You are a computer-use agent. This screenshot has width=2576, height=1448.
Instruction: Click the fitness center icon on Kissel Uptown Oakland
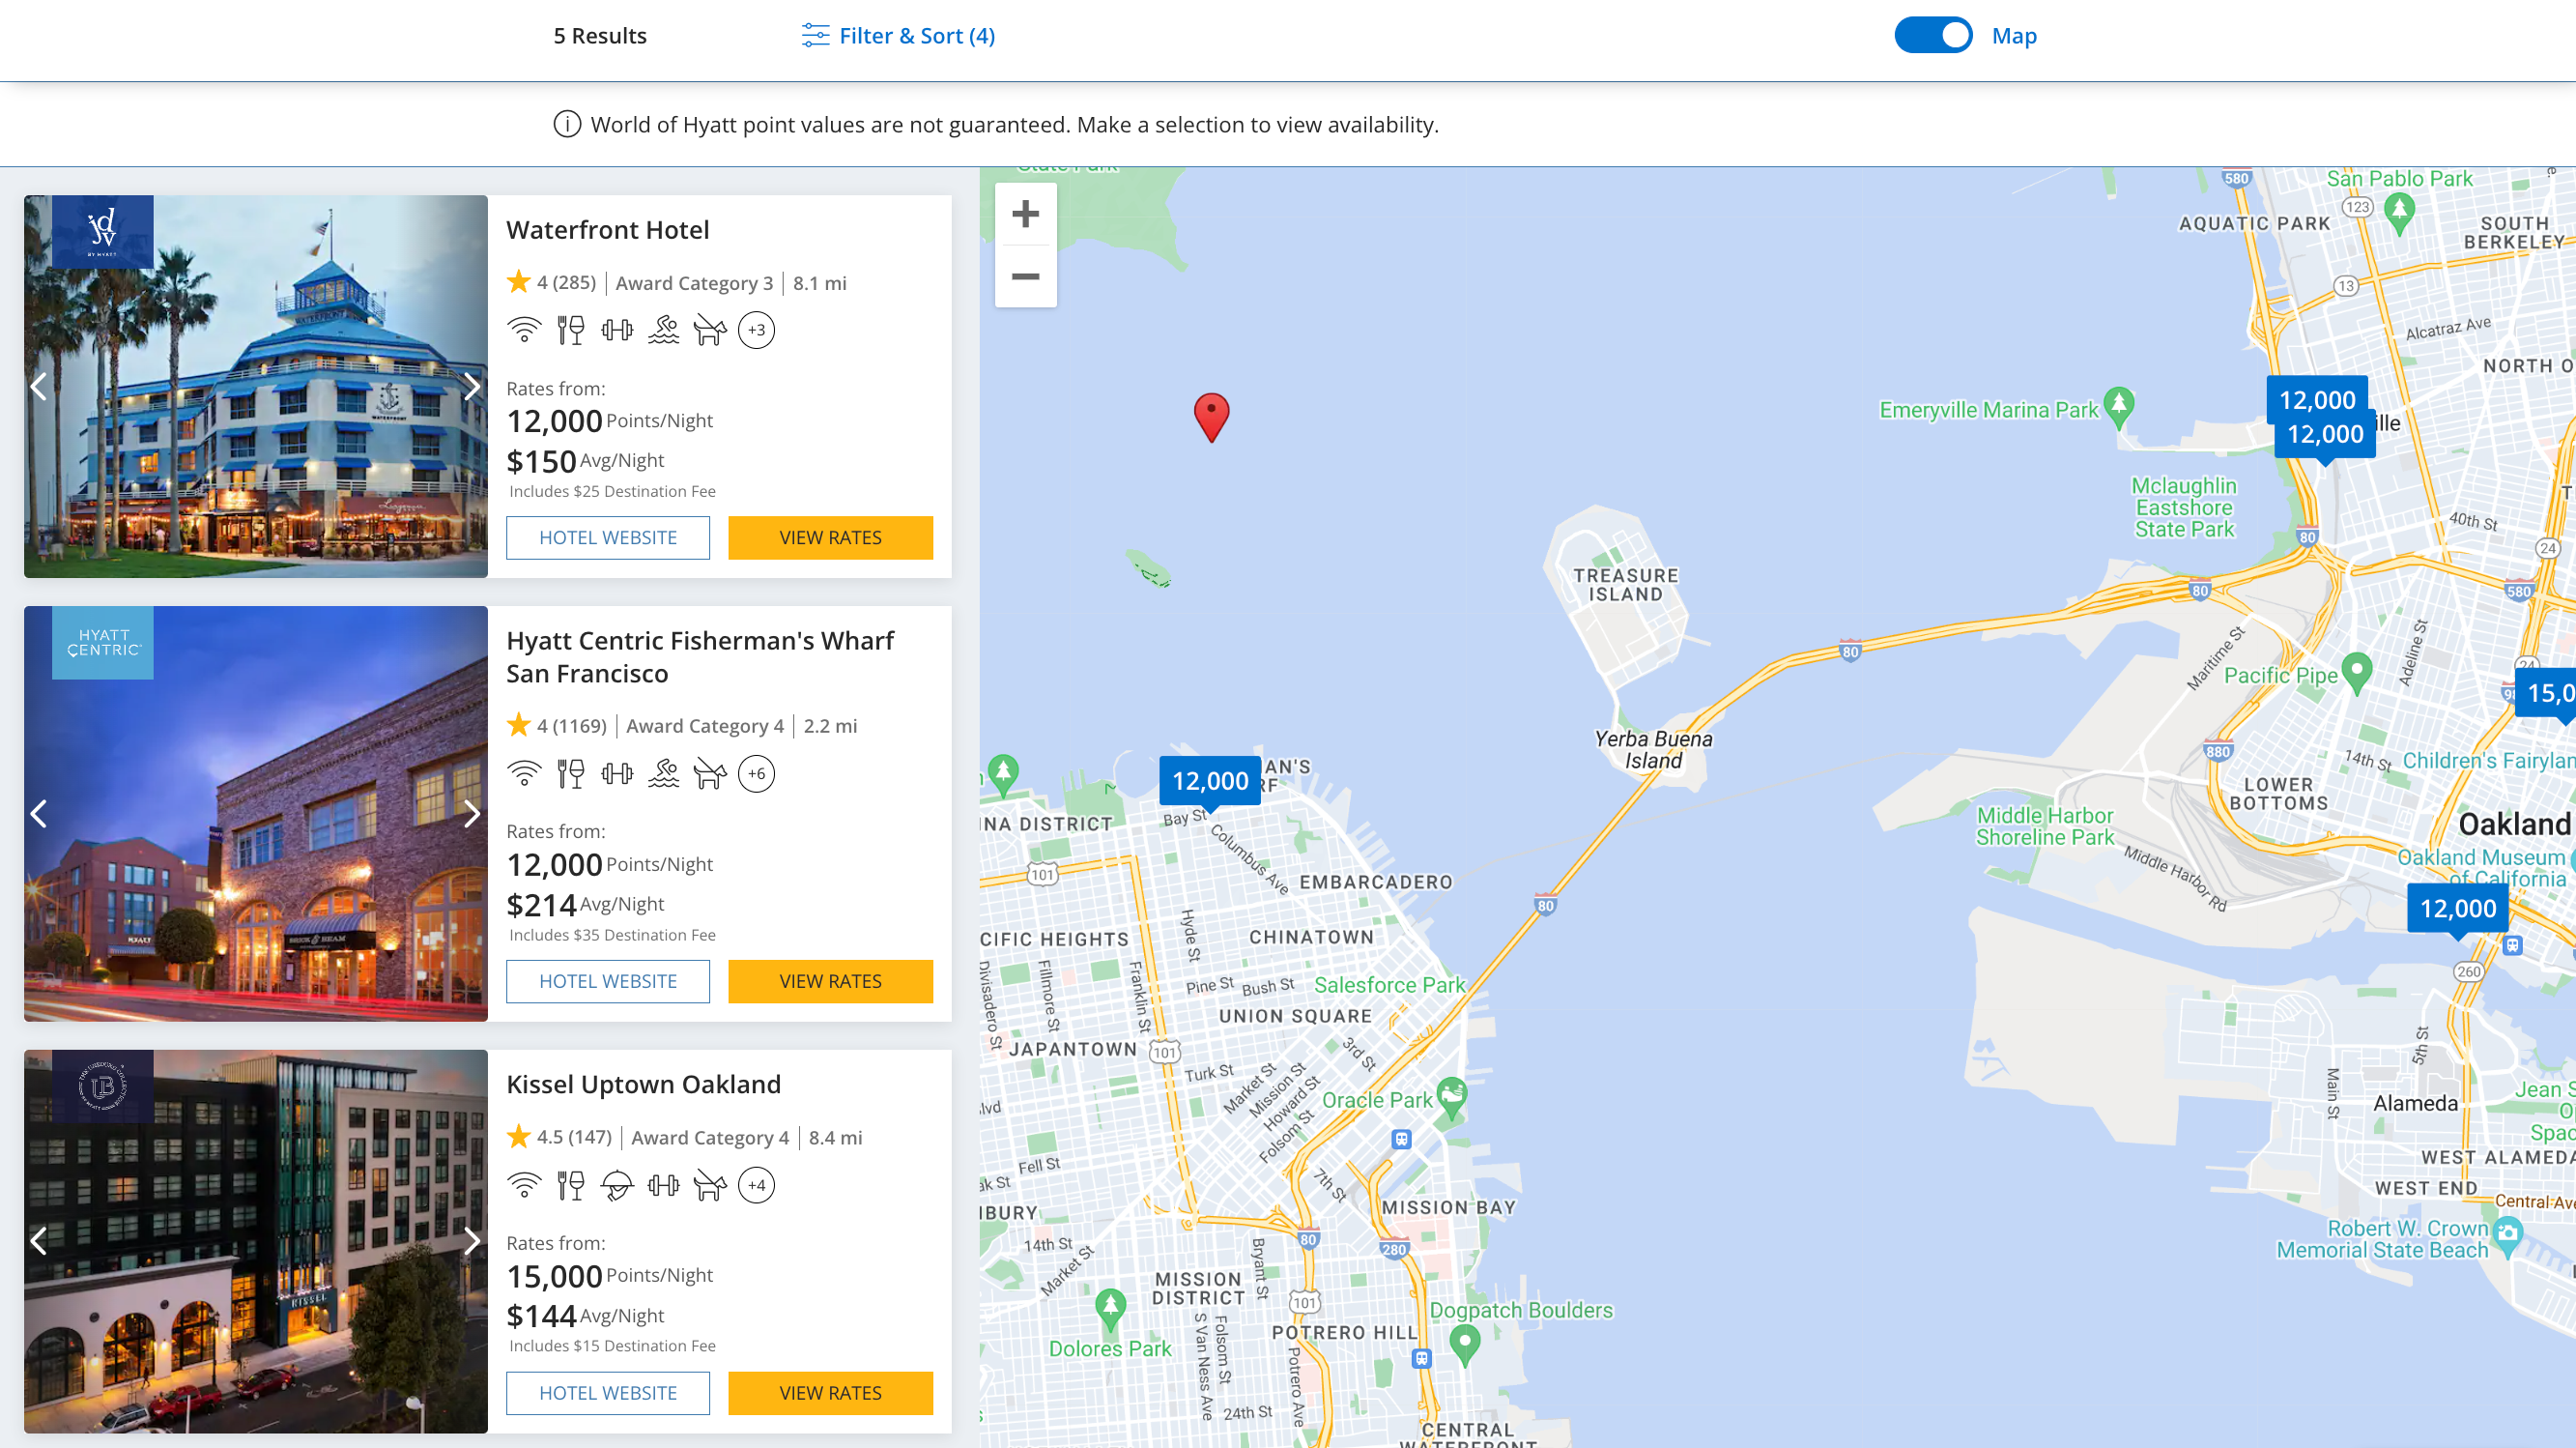664,1184
